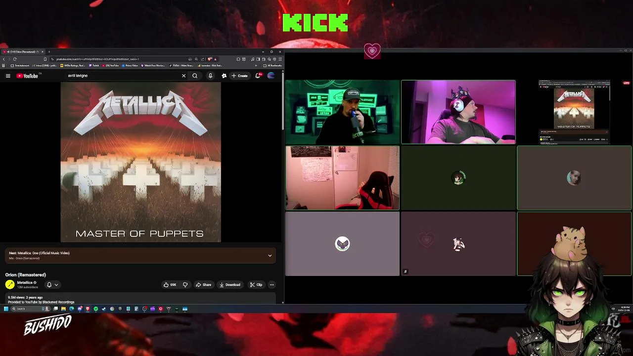Open the YouTube guide hamburger menu
This screenshot has height=356, width=633.
point(8,76)
